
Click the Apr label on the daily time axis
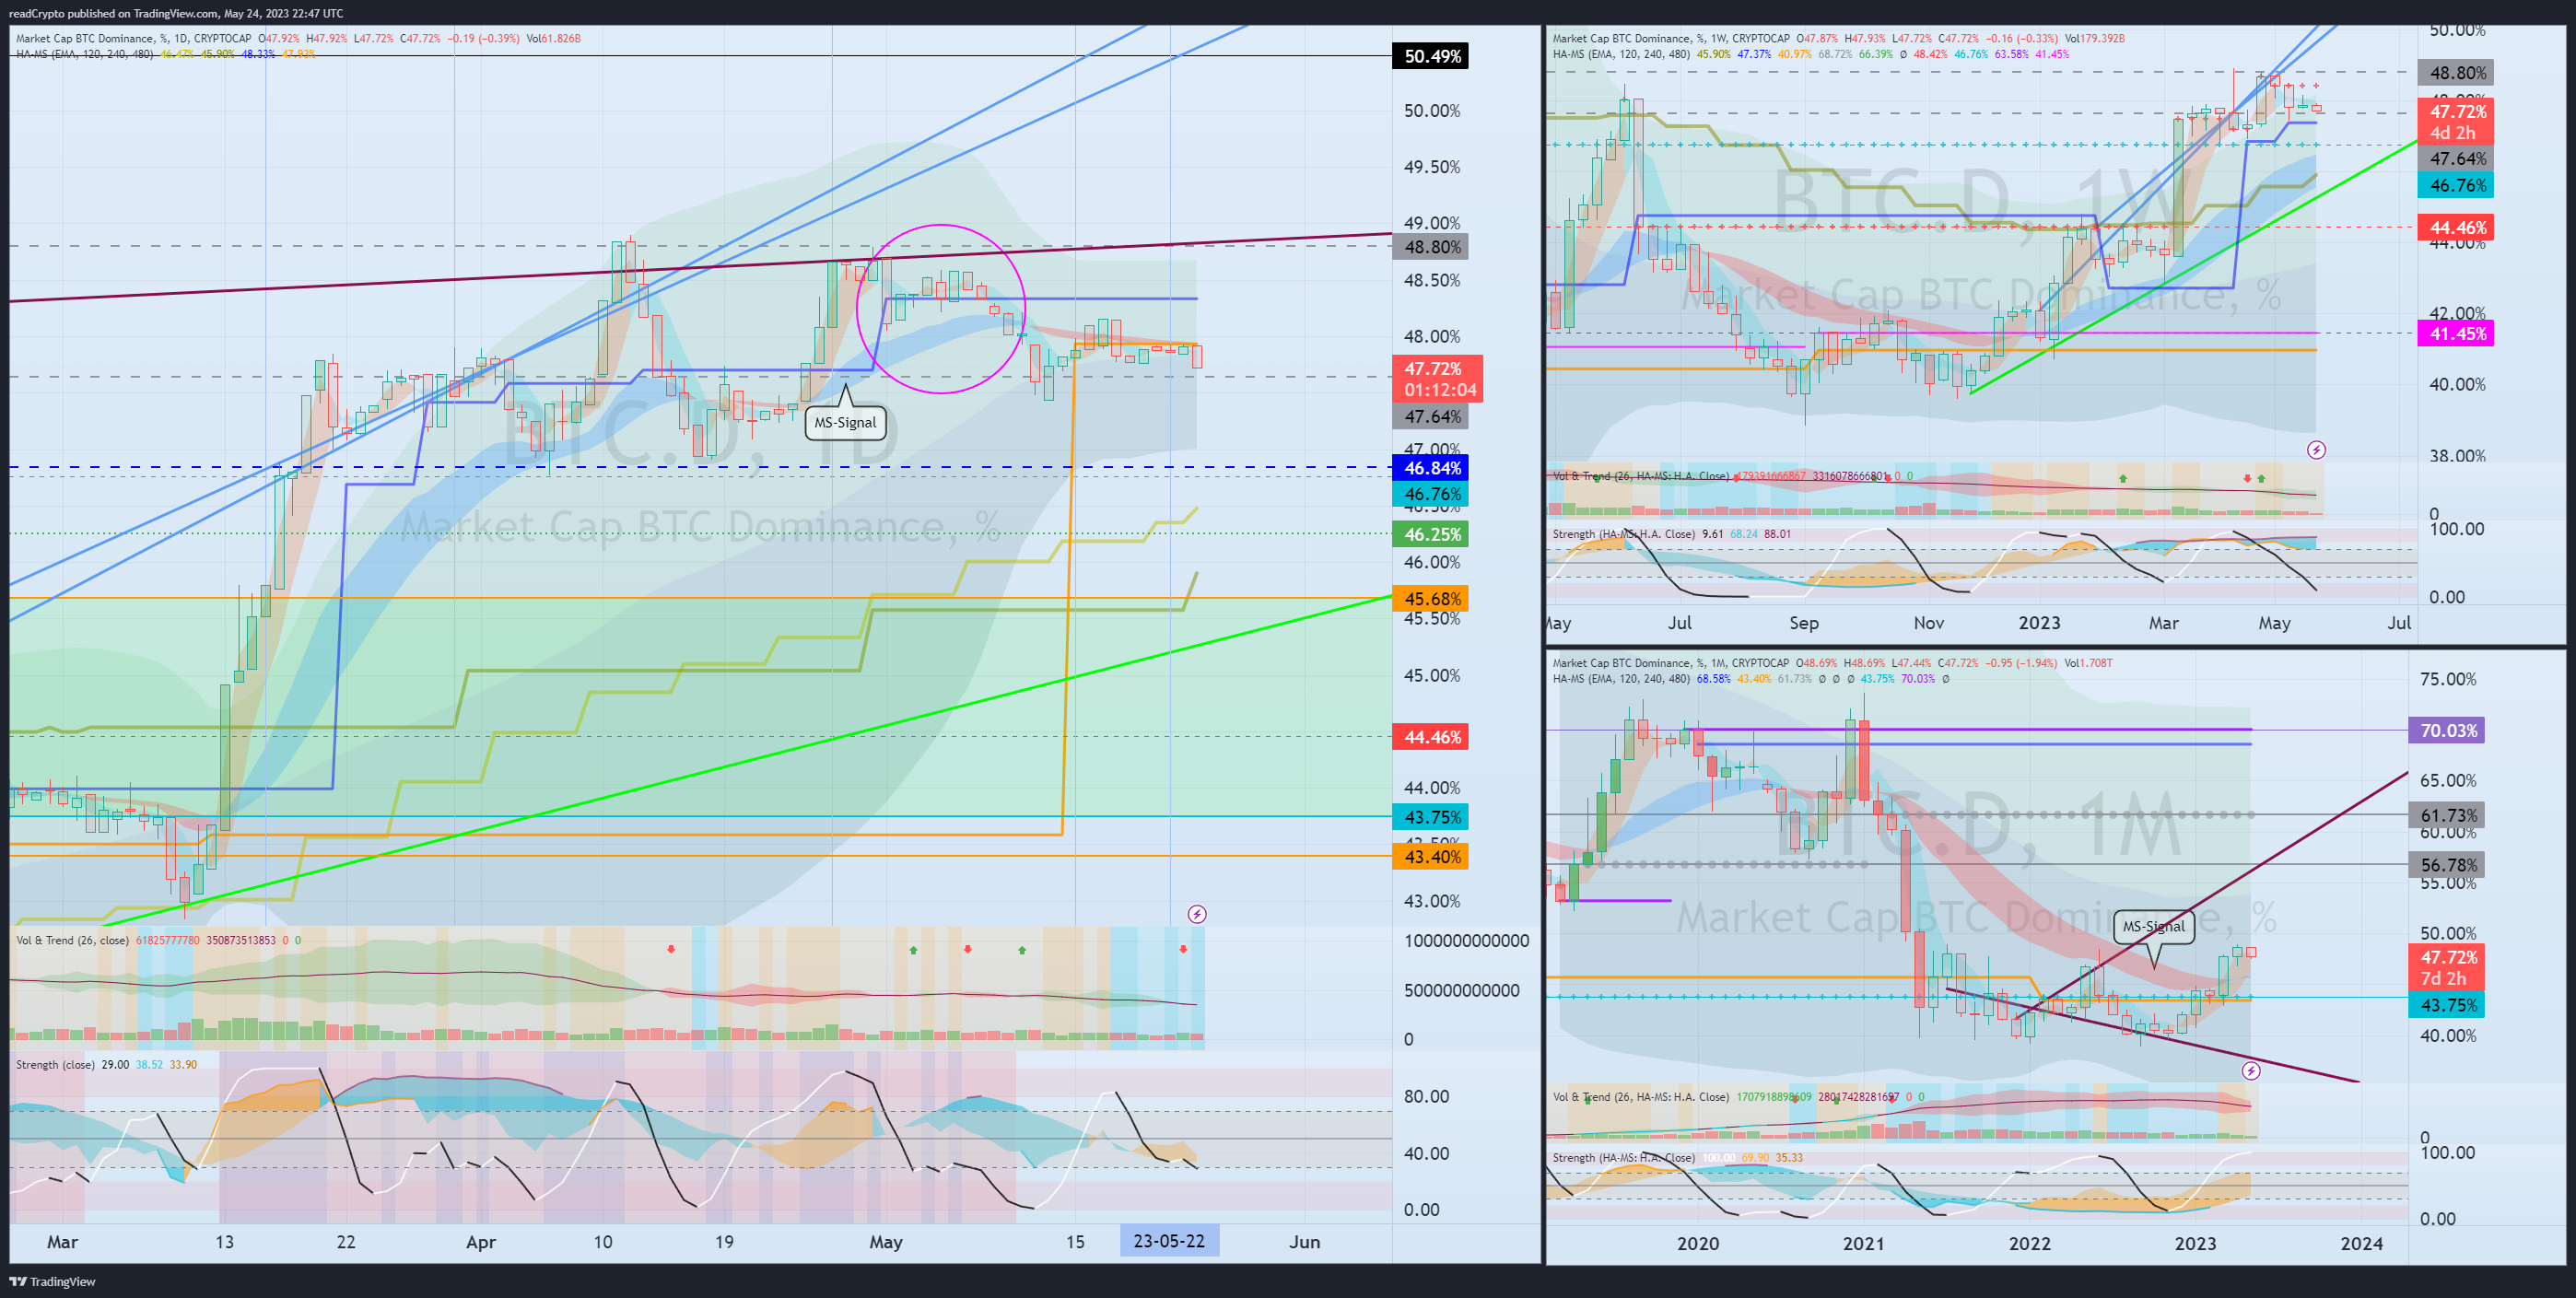(481, 1242)
